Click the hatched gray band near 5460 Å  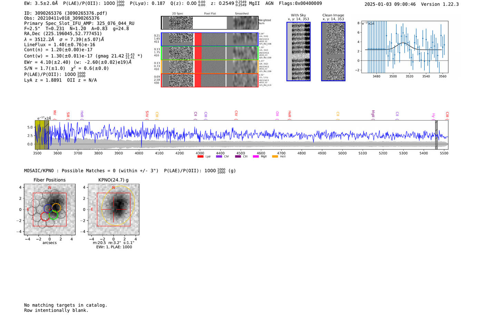pos(436,135)
